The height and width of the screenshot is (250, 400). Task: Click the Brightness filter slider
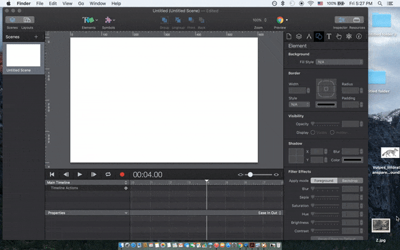(x=325, y=223)
